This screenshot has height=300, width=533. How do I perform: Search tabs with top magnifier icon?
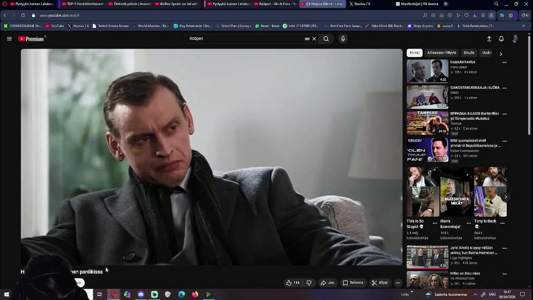pos(496,4)
